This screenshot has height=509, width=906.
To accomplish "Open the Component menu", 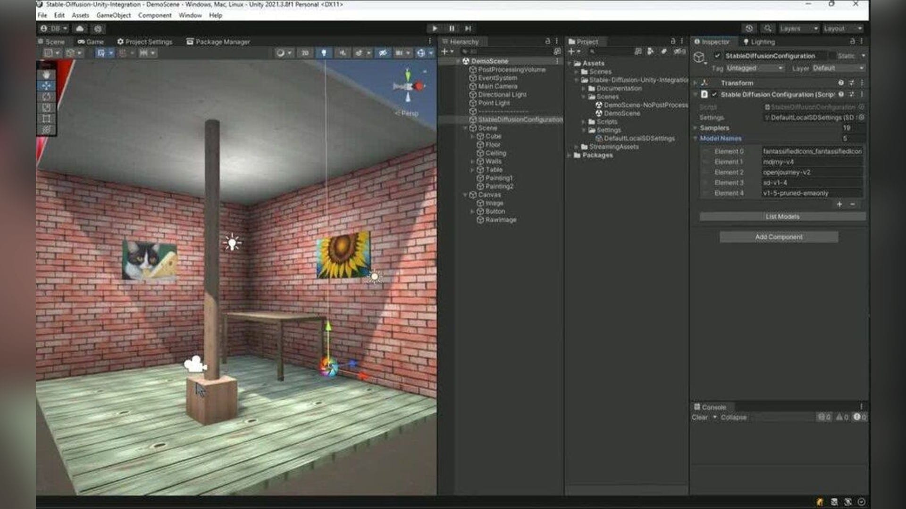I will pos(155,16).
